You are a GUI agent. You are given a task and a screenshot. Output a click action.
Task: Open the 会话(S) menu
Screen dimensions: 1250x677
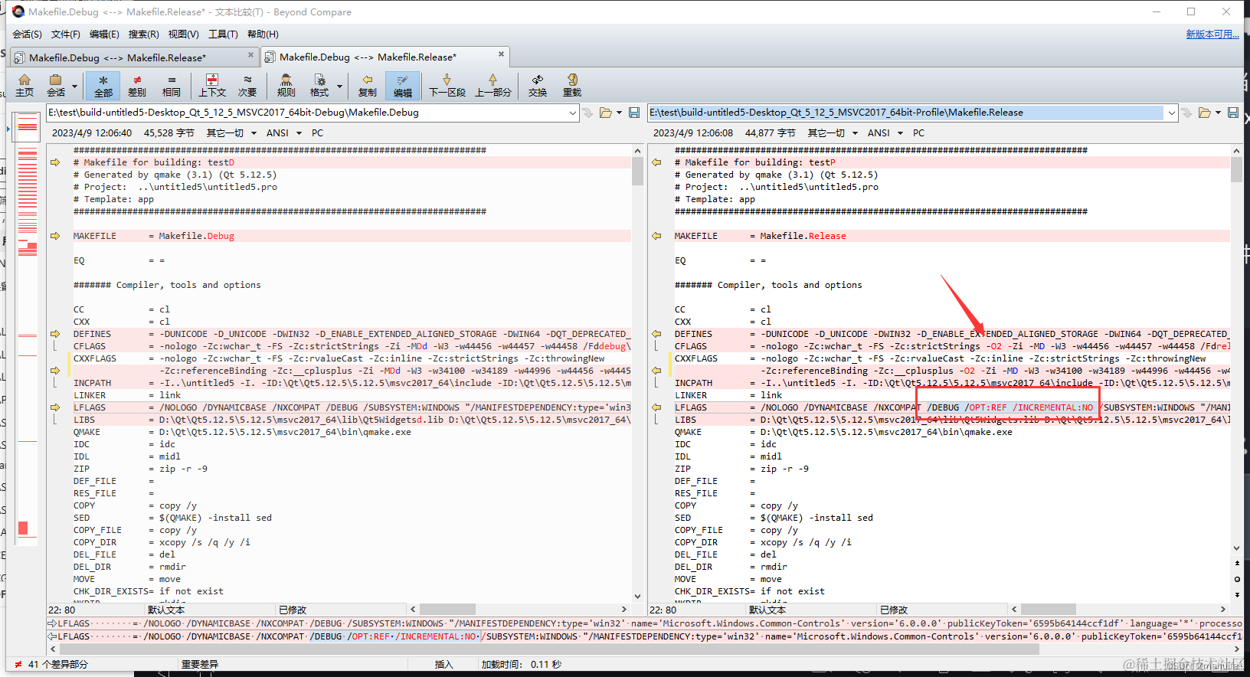point(27,34)
